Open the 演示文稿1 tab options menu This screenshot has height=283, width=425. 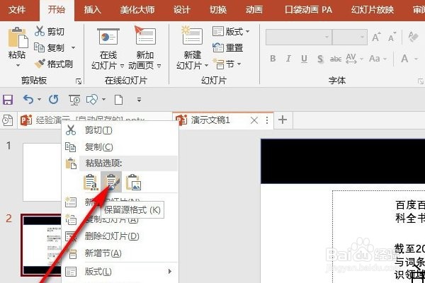pos(267,120)
